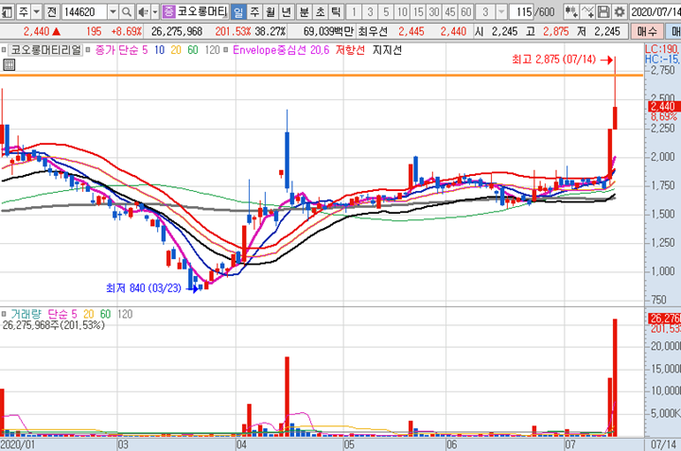Click the date field 2020/07/14

click(x=655, y=12)
